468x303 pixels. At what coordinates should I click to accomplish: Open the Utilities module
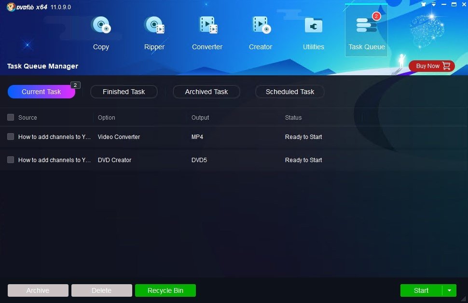click(x=313, y=31)
